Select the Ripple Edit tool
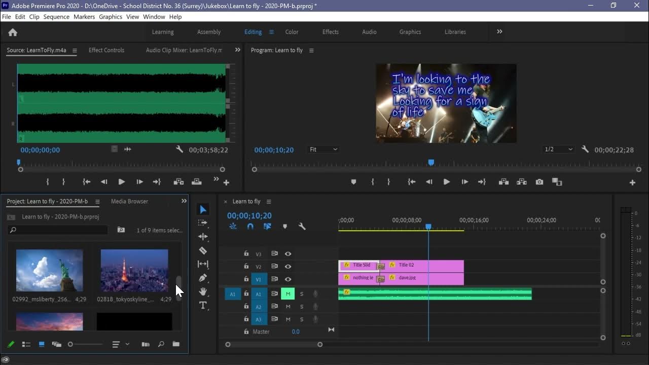This screenshot has height=365, width=649. point(203,237)
